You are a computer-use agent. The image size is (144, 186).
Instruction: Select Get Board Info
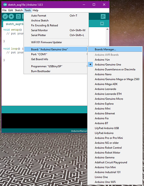tap(56, 59)
